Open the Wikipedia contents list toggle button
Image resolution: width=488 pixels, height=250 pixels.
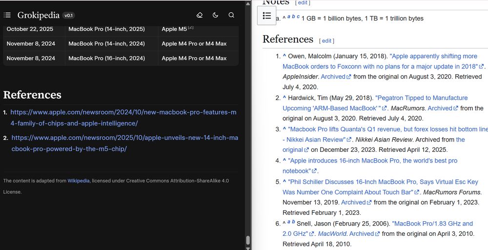[267, 16]
